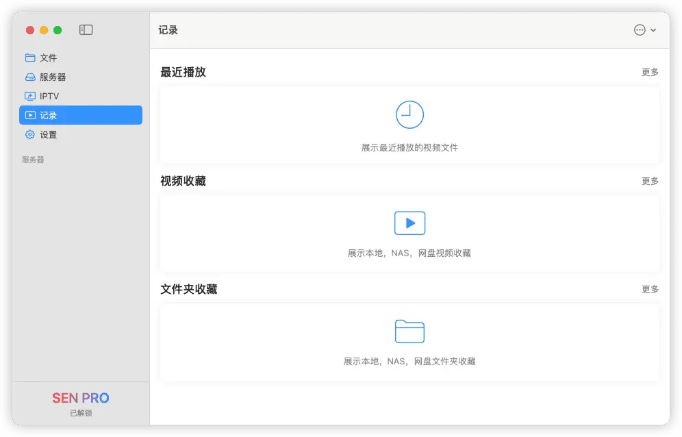
Task: Open 更多 next to 视频收藏
Action: 649,181
